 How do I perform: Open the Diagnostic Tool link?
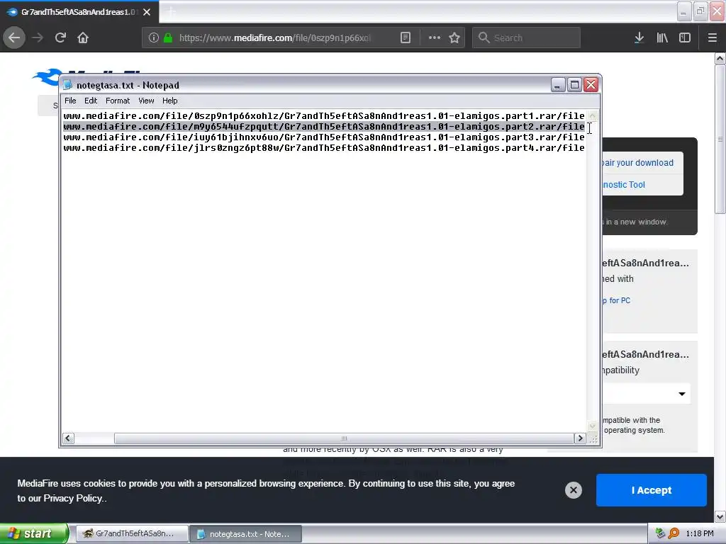pyautogui.click(x=624, y=185)
